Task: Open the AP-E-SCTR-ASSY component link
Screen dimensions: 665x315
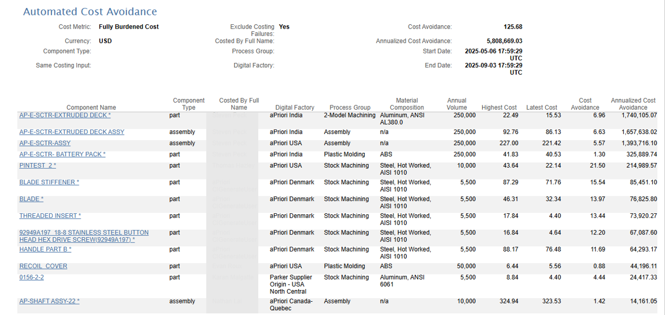Action: 45,143
